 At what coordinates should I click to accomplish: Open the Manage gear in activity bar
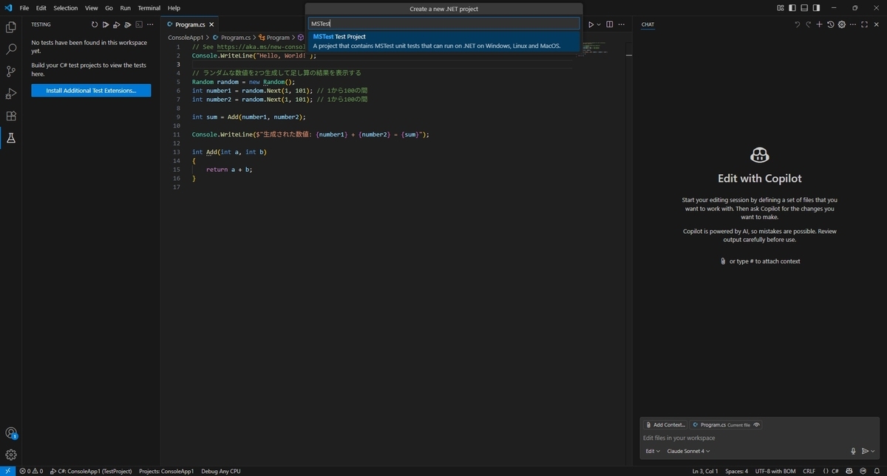(11, 455)
